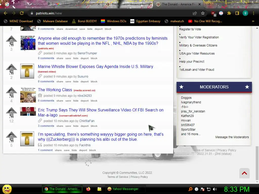Click the pink-striped flag extension icon
259x194 pixels.
[221, 13]
